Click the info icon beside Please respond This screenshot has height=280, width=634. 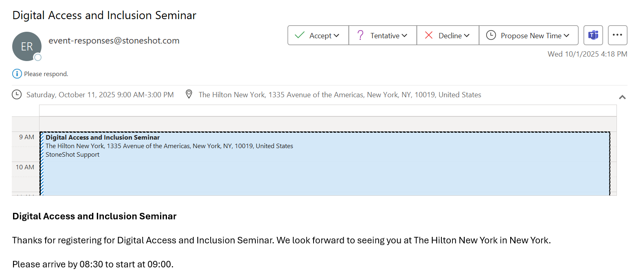pos(17,74)
